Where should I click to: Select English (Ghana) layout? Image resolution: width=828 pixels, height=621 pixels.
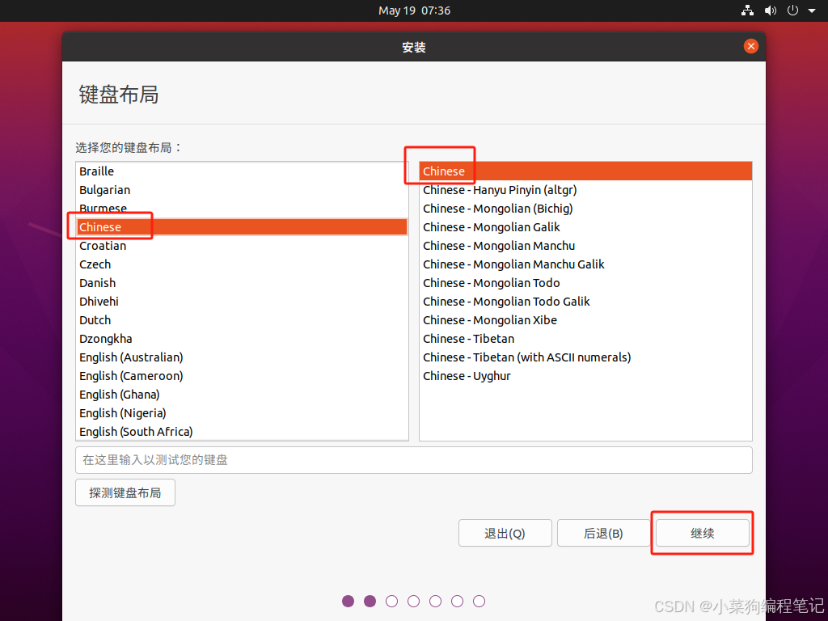point(242,395)
